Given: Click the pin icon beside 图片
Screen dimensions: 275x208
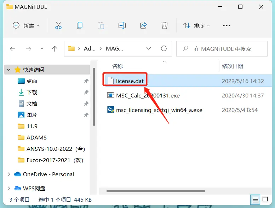Looking at the screenshot, I should click(86, 115).
